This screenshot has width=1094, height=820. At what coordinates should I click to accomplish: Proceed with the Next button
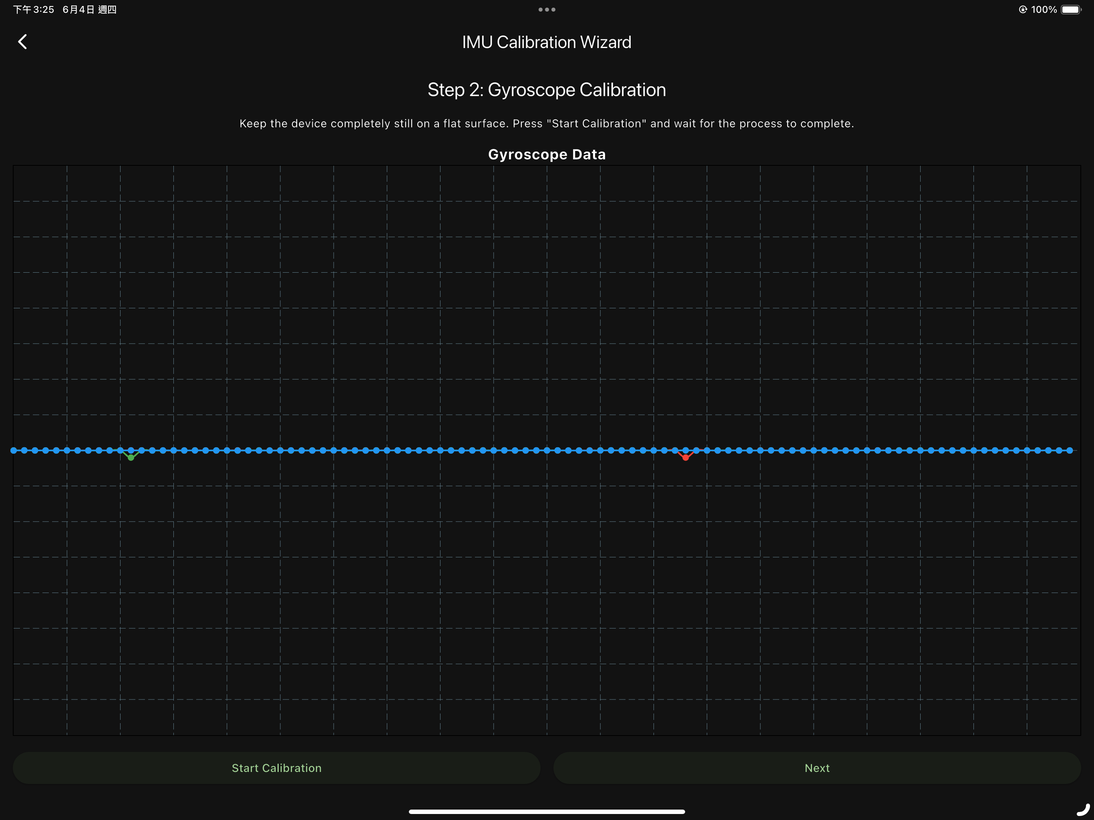pyautogui.click(x=817, y=768)
